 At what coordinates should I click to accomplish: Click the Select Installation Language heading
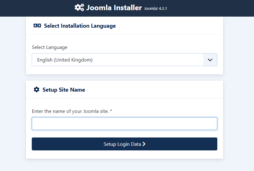click(x=80, y=26)
